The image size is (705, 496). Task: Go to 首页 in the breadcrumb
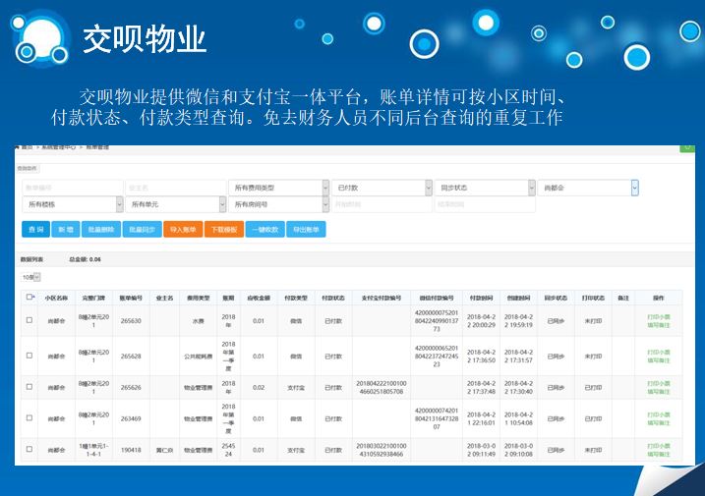(27, 148)
